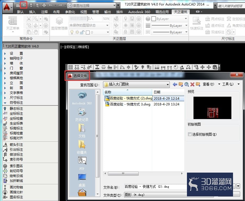
Task: Switch to the Autodesk 360 ribbon tab
Action: [139, 12]
